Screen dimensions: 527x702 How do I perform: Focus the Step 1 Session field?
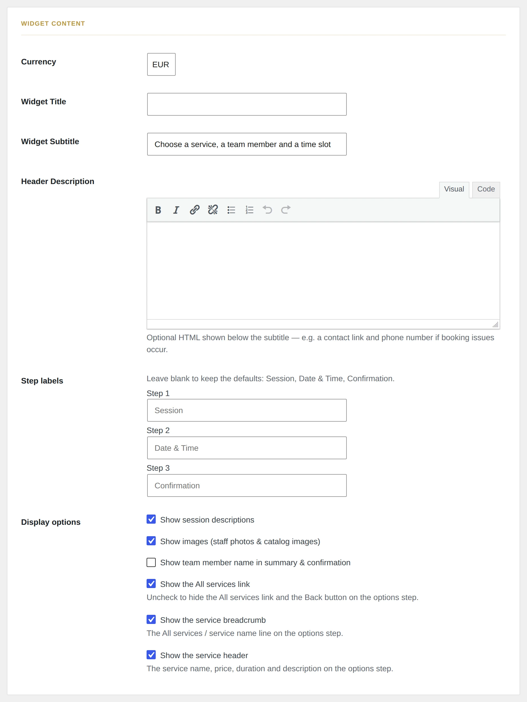[247, 410]
